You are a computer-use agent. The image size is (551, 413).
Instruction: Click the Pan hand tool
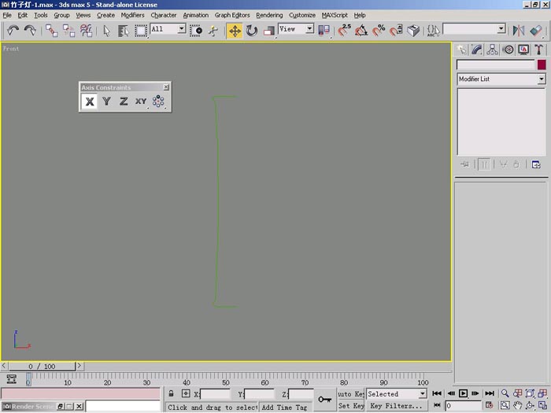pyautogui.click(x=517, y=405)
